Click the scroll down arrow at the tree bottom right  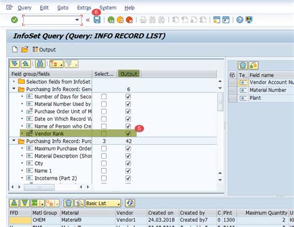click(220, 180)
